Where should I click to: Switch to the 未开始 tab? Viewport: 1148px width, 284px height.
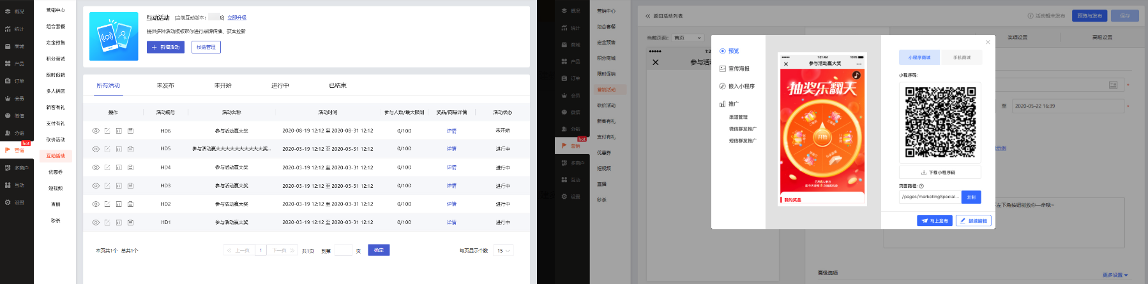(x=223, y=85)
